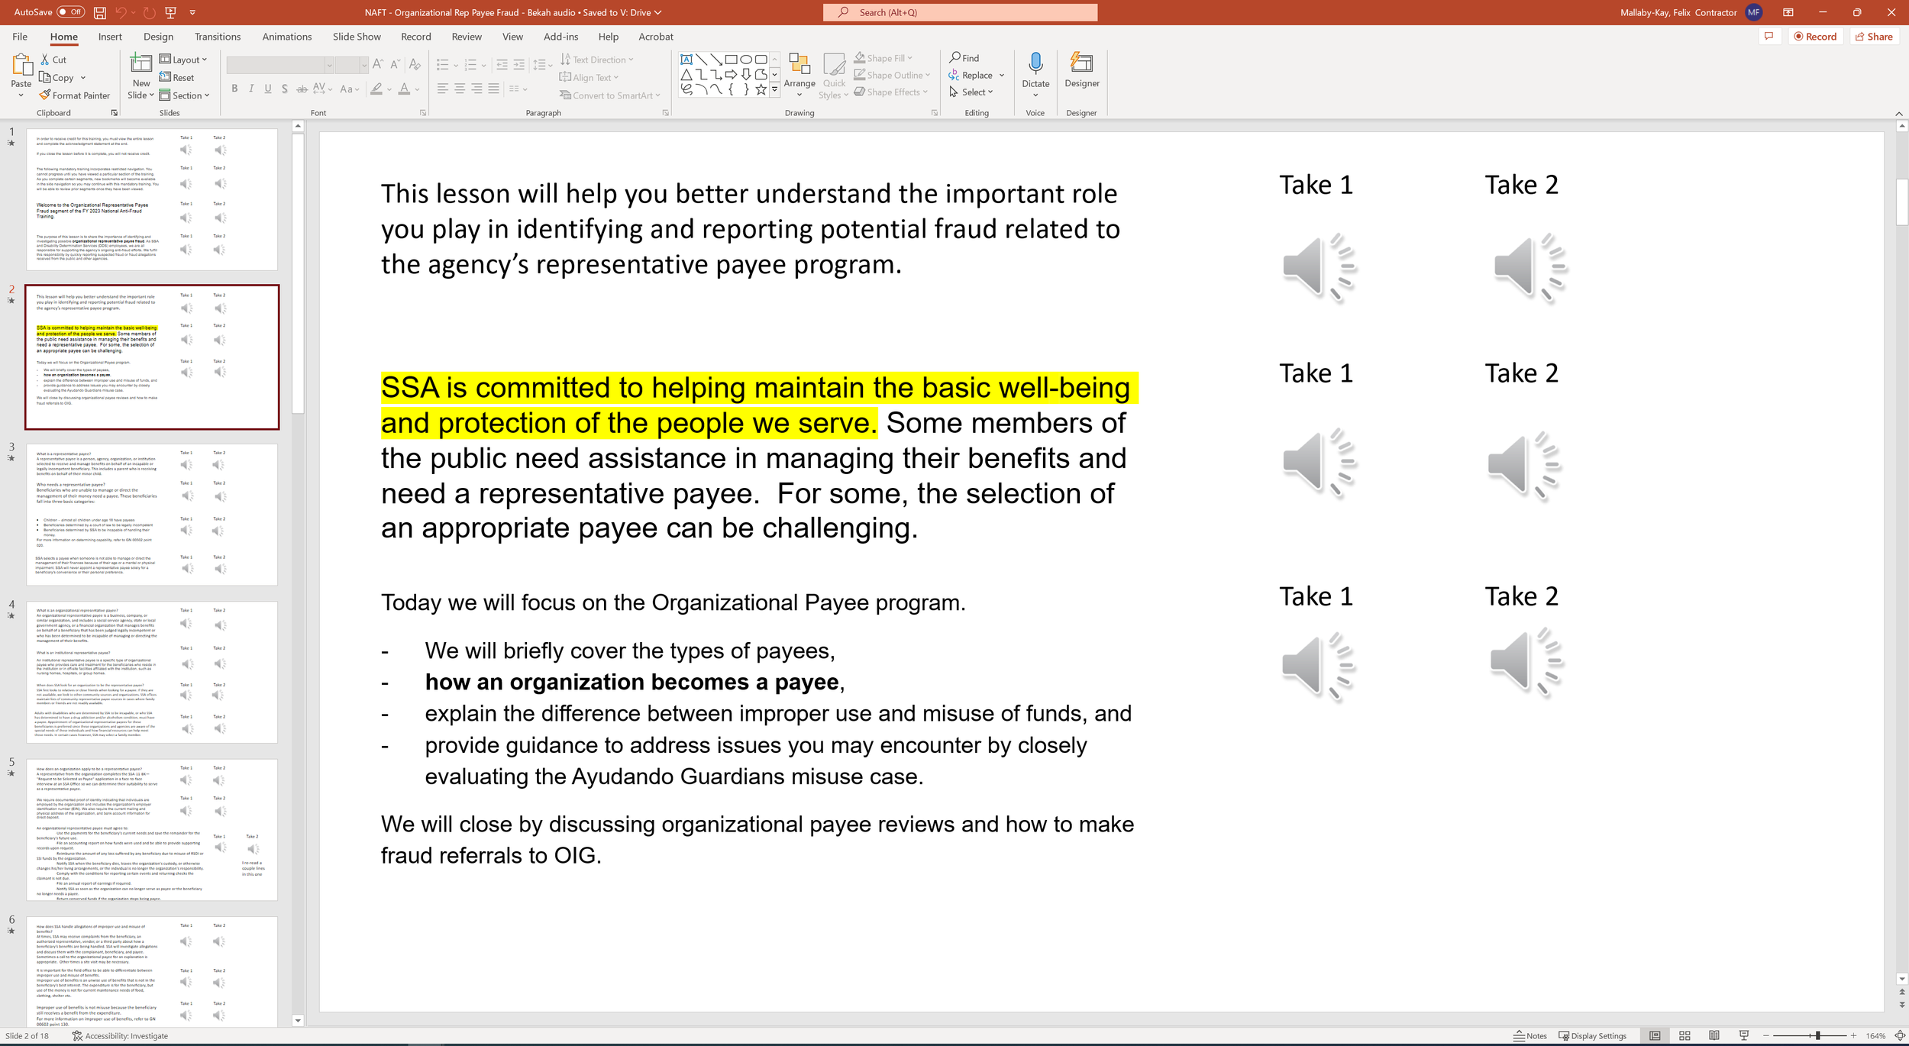The width and height of the screenshot is (1909, 1046).
Task: Click the Cut button
Action: (53, 60)
